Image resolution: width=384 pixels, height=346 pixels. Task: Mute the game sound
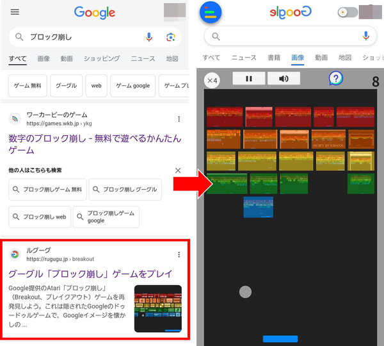pyautogui.click(x=284, y=78)
